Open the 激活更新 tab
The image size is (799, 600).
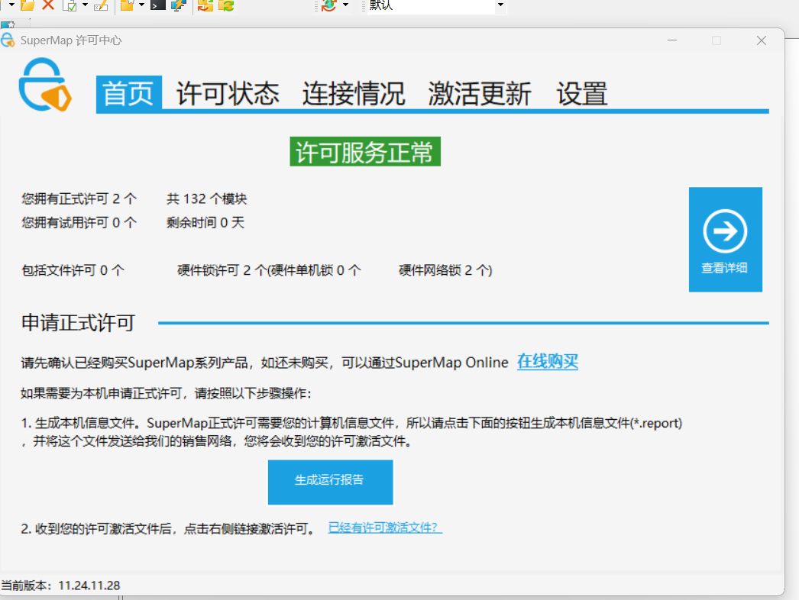(x=480, y=94)
